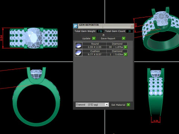Click the green Save Report arrow
This screenshot has height=134, width=179.
[x=123, y=38]
